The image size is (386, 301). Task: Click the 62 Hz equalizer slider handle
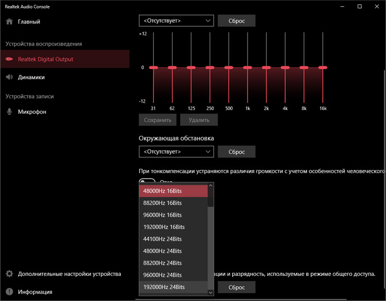point(172,67)
